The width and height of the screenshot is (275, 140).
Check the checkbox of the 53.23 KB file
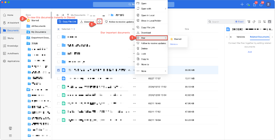59,120
